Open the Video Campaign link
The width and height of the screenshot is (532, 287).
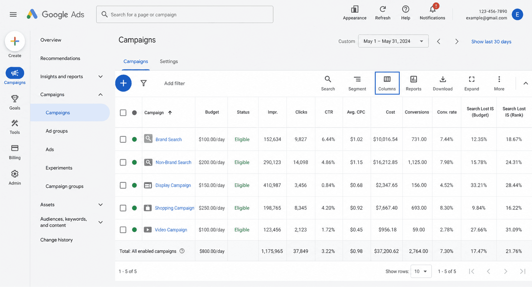pos(171,230)
